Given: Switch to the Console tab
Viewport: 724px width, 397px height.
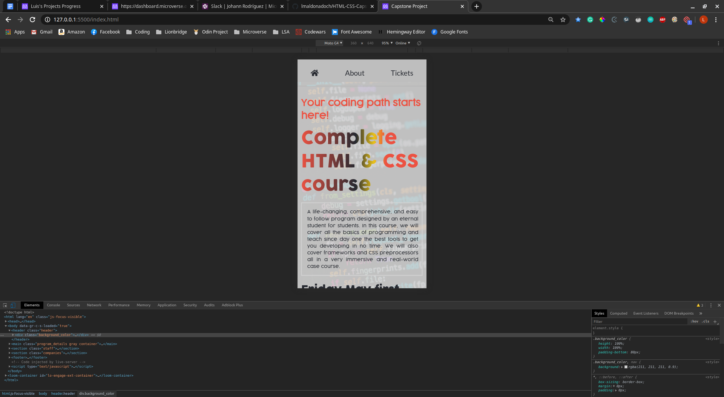Looking at the screenshot, I should 53,305.
